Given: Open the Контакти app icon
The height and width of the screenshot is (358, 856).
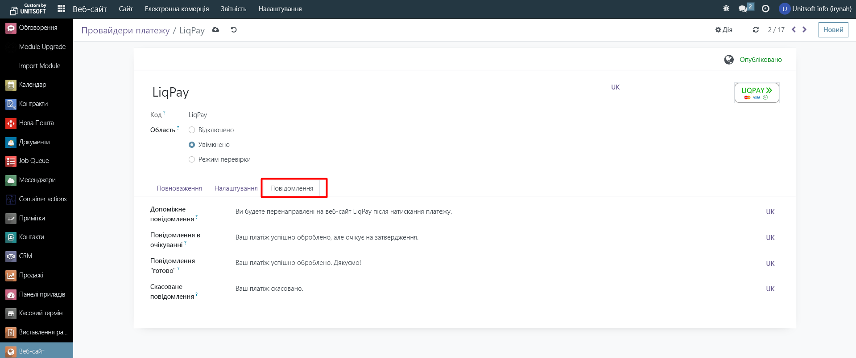Looking at the screenshot, I should coord(11,237).
